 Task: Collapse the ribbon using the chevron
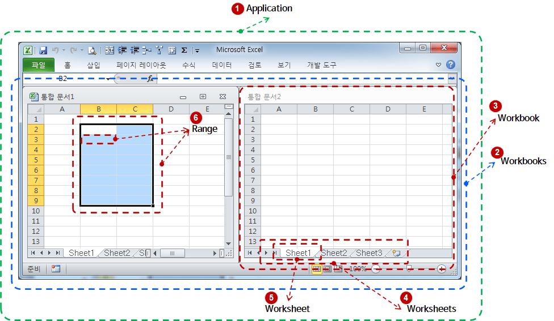(438, 65)
